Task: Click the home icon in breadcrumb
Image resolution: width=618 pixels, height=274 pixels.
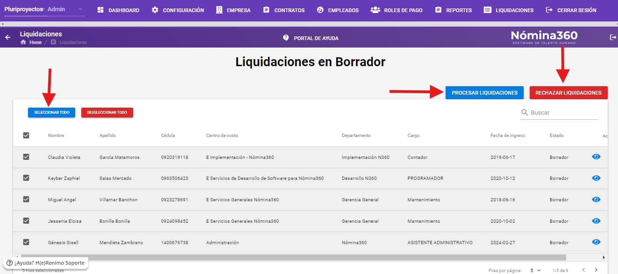Action: click(23, 42)
